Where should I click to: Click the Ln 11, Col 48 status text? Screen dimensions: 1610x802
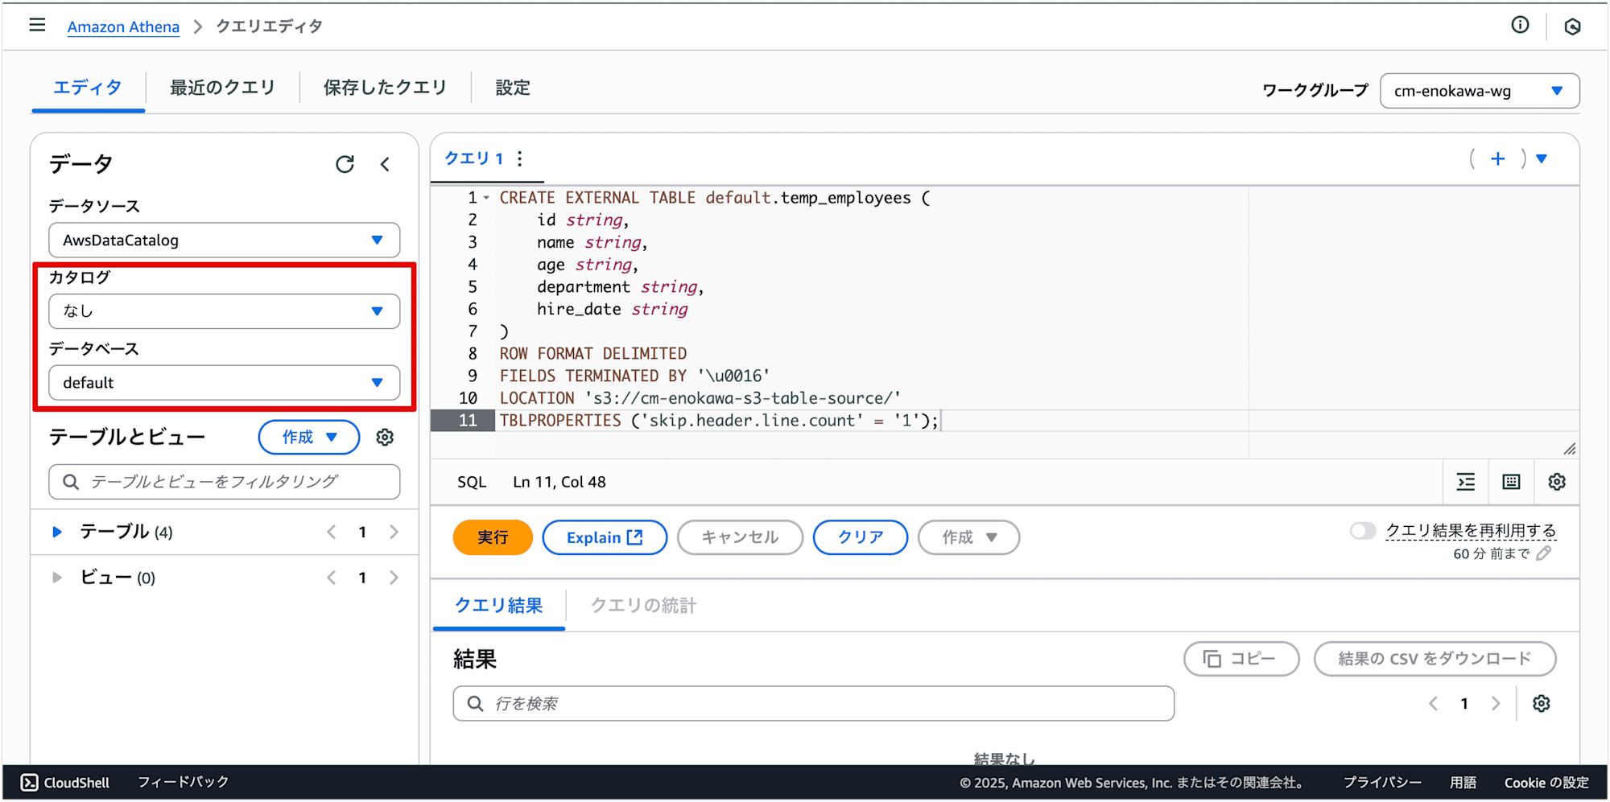coord(559,482)
